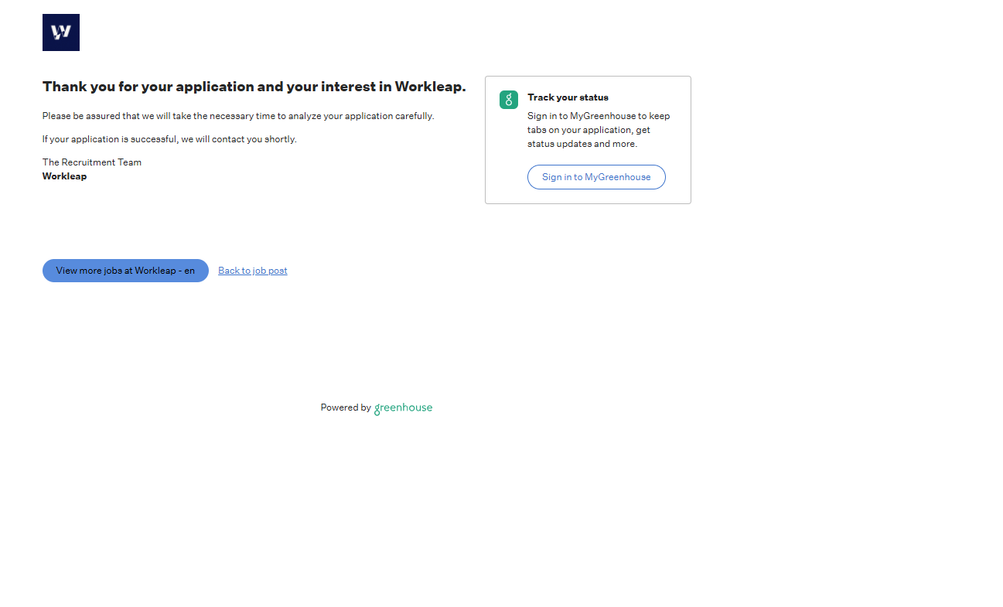Screen dimensions: 1003x607
Task: Click the "Thank you for your application" heading
Action: click(x=254, y=87)
